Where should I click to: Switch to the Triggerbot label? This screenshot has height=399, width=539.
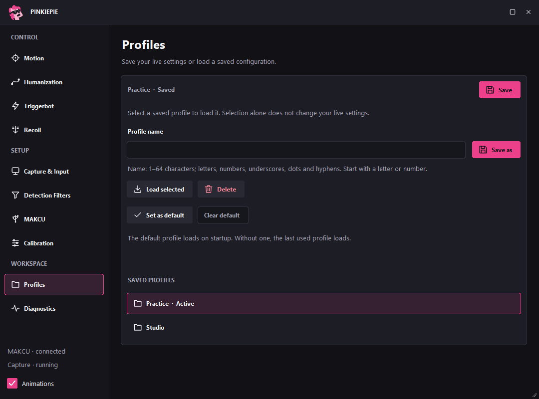click(39, 106)
